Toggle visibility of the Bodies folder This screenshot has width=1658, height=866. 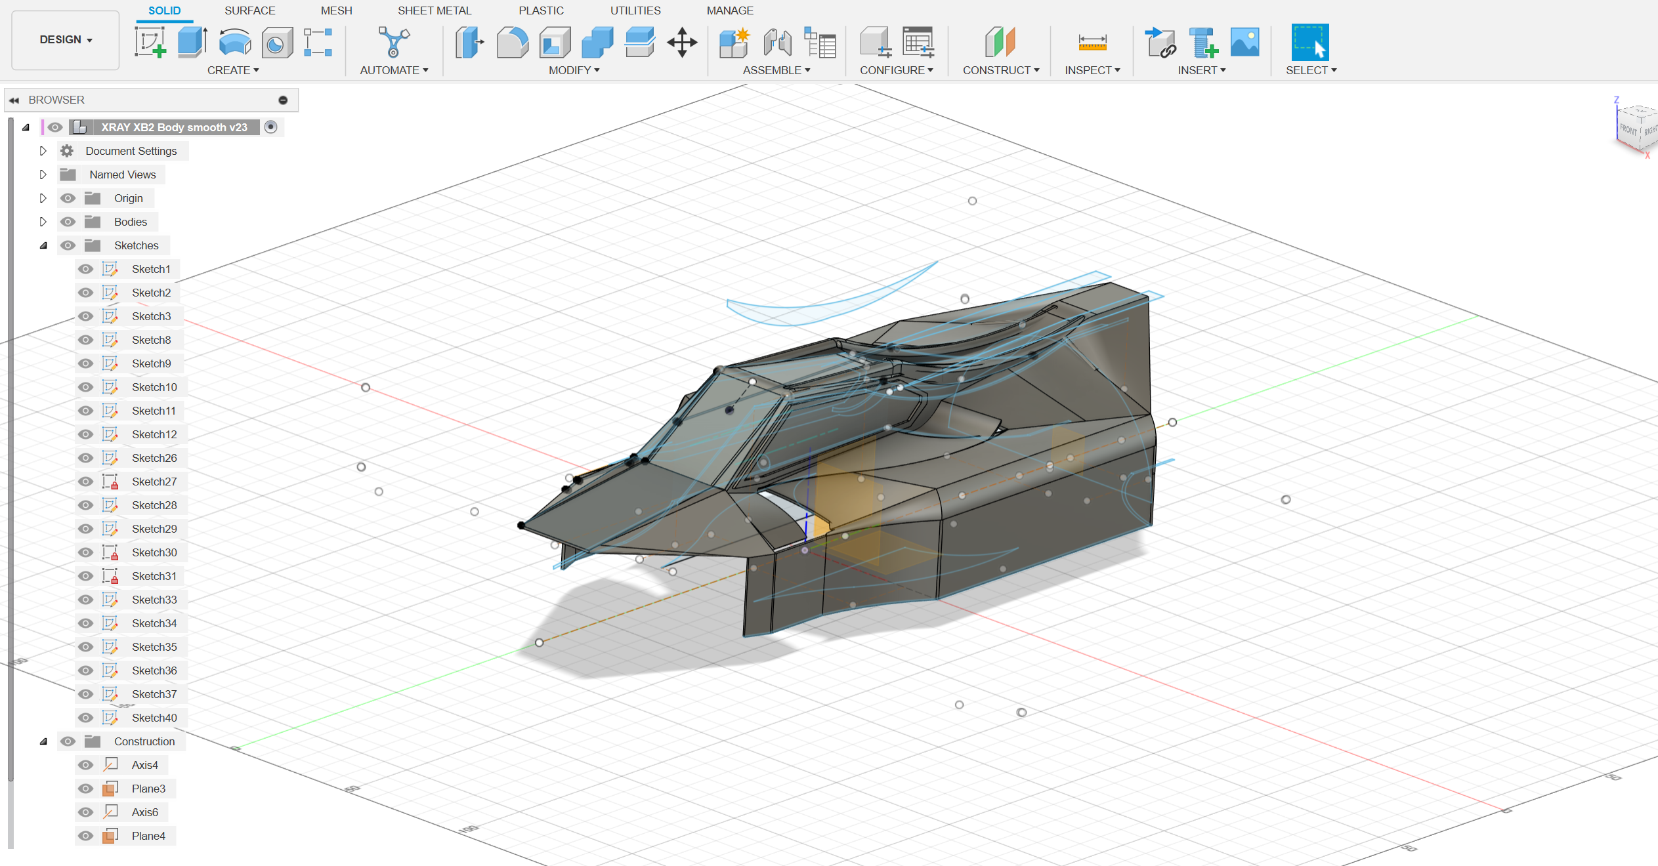pos(68,222)
